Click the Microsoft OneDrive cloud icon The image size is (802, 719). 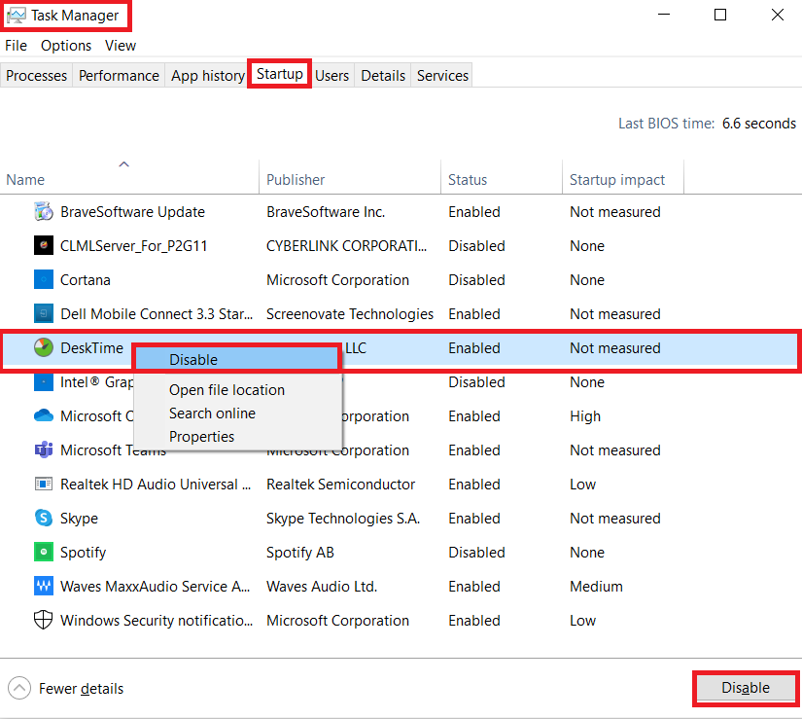44,415
